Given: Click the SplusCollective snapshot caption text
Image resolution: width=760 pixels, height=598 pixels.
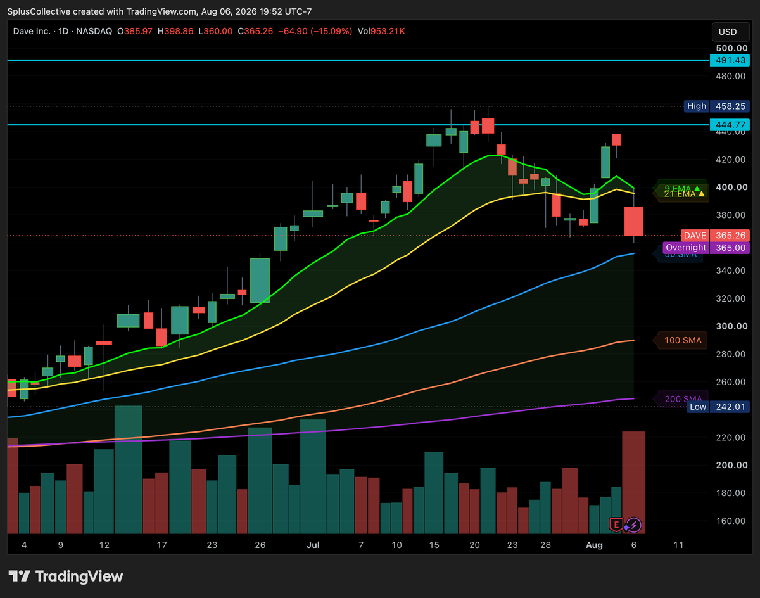Looking at the screenshot, I should coord(160,11).
